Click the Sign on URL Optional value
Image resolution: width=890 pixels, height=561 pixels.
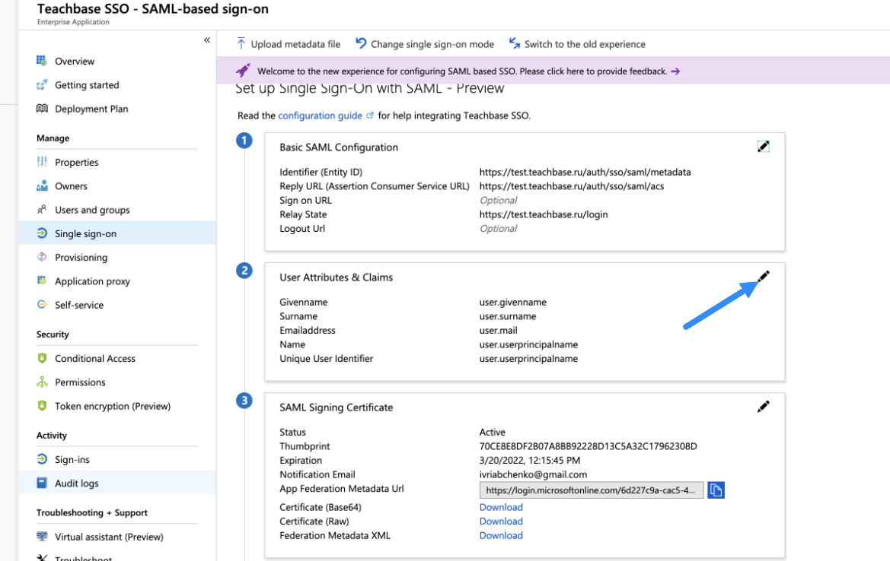pyautogui.click(x=499, y=201)
